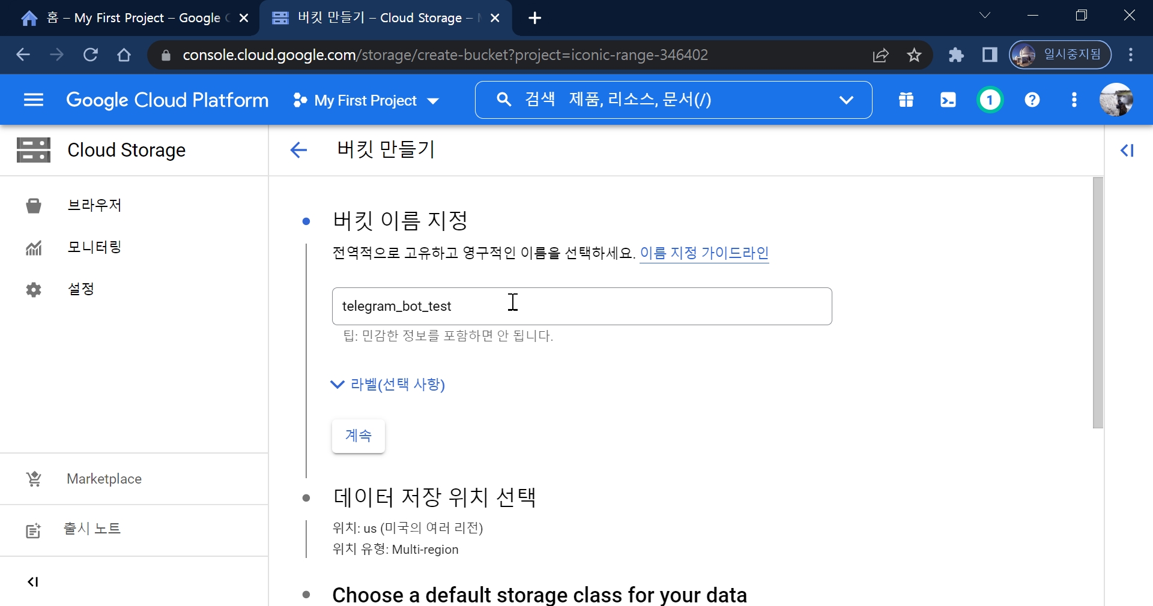
Task: Click the 위치 유형: Multi-region text
Action: click(x=396, y=550)
